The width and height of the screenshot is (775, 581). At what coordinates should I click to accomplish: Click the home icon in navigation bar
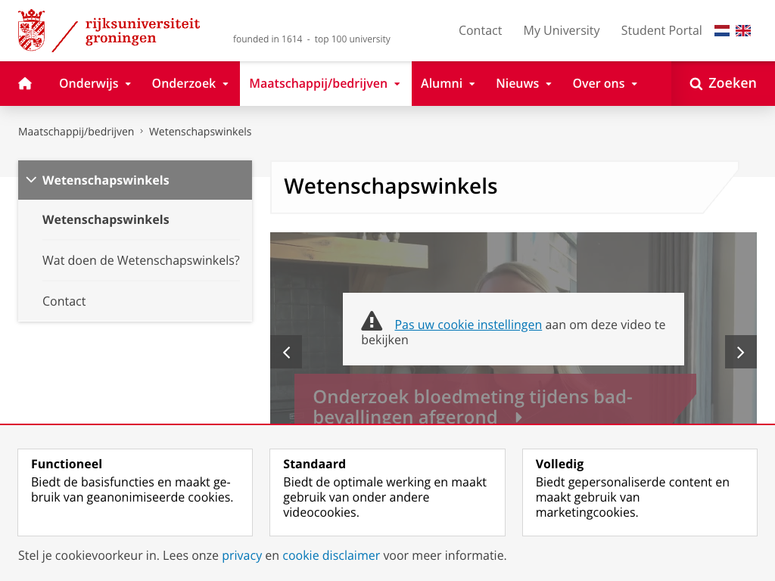25,84
